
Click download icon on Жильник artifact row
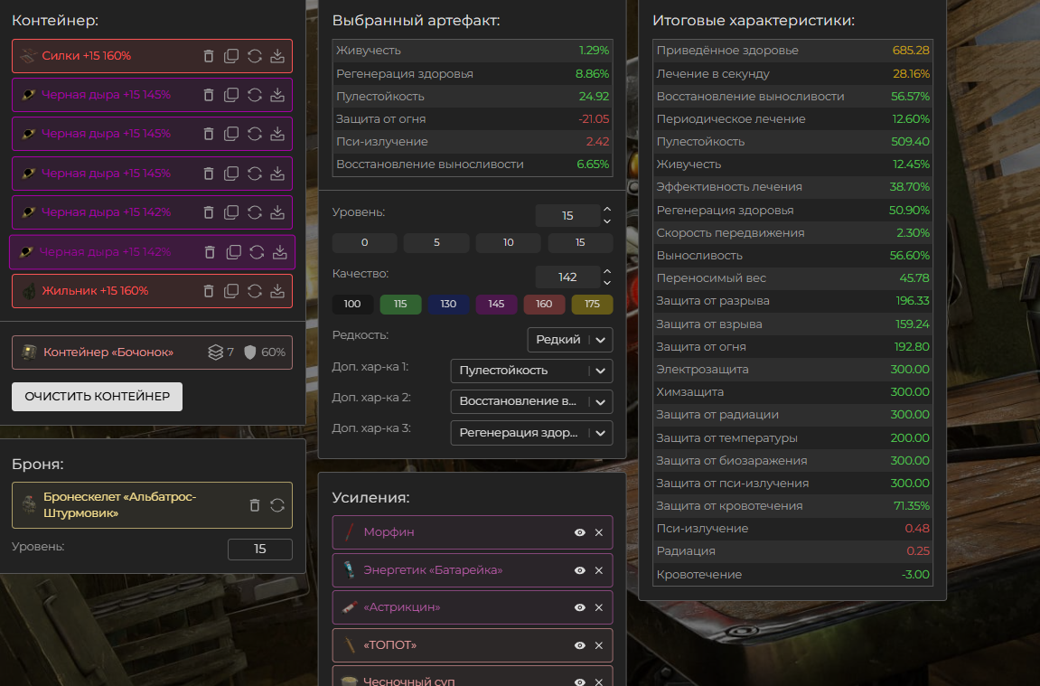click(277, 291)
